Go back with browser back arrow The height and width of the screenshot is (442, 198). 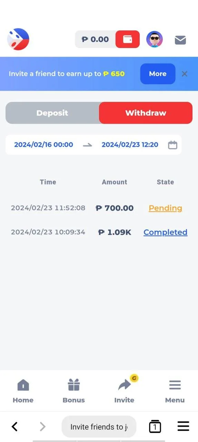(14, 427)
